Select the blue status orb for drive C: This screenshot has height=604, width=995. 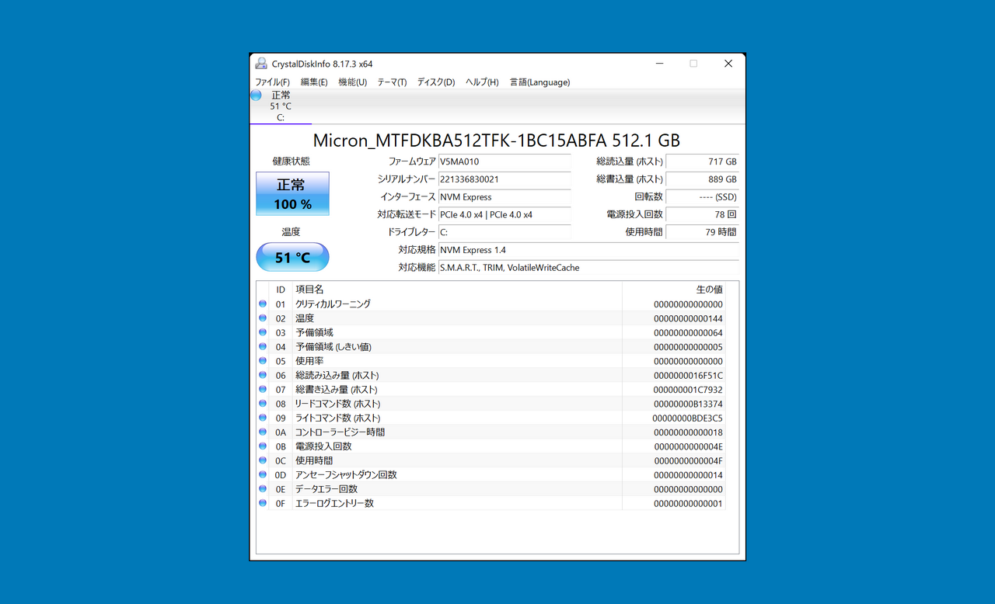point(256,95)
